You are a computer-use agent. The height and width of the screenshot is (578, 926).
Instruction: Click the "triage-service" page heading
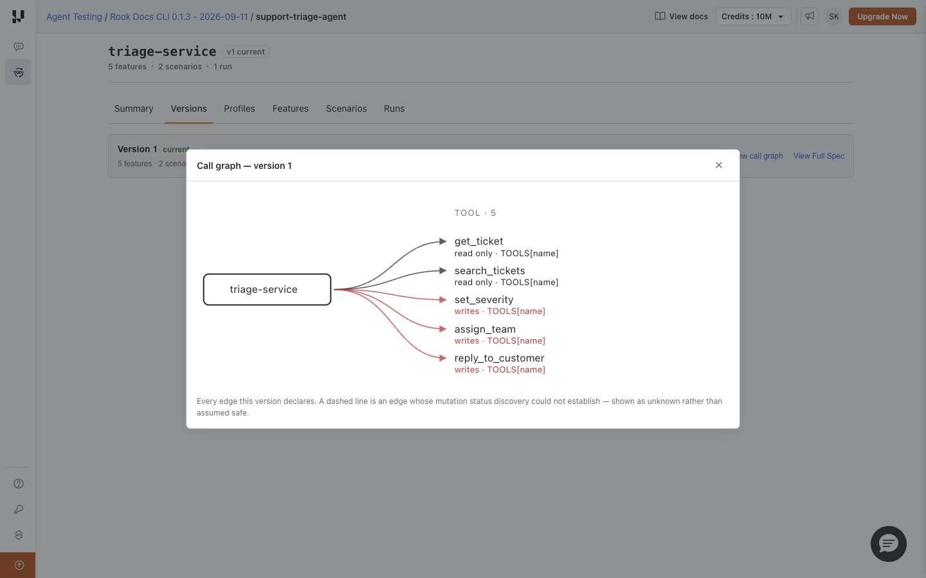[162, 51]
